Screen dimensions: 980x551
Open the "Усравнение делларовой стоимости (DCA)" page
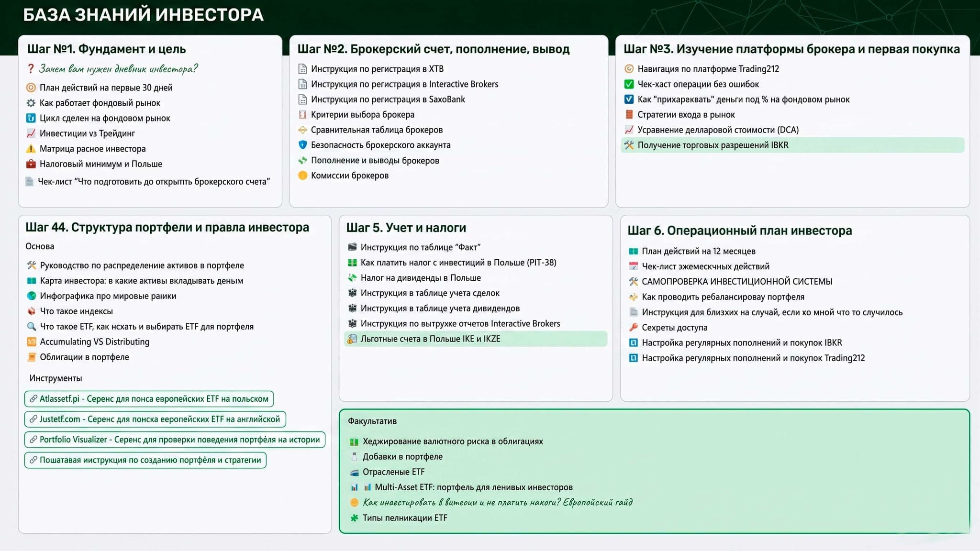(718, 130)
